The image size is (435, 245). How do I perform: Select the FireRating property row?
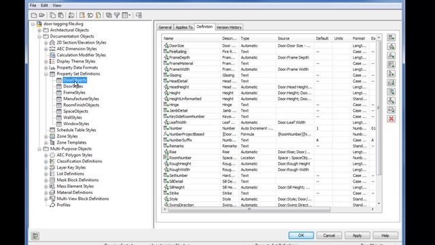269,52
